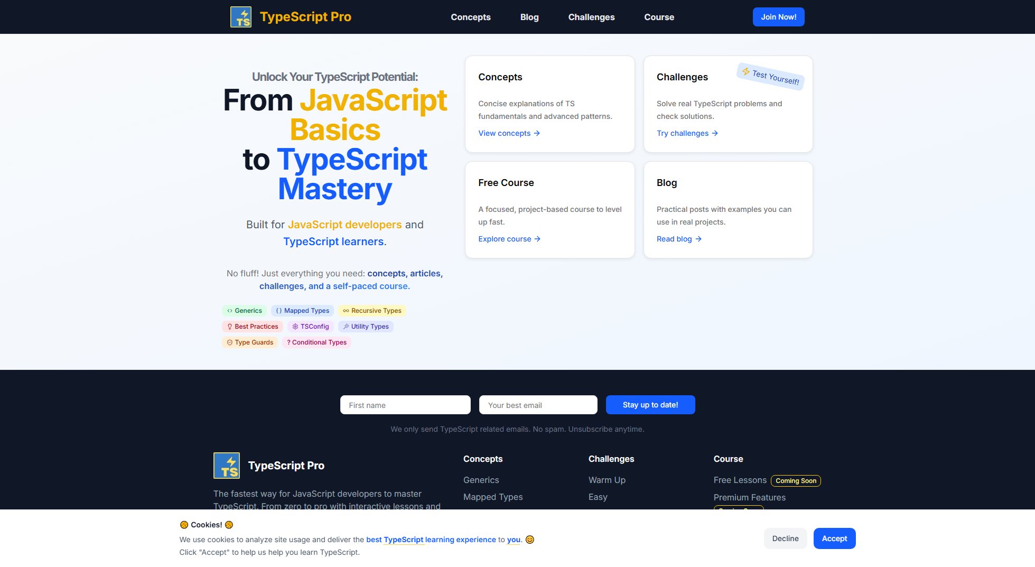Click the lightning icon on Test Yourself badge
Image resolution: width=1035 pixels, height=567 pixels.
[x=745, y=71]
